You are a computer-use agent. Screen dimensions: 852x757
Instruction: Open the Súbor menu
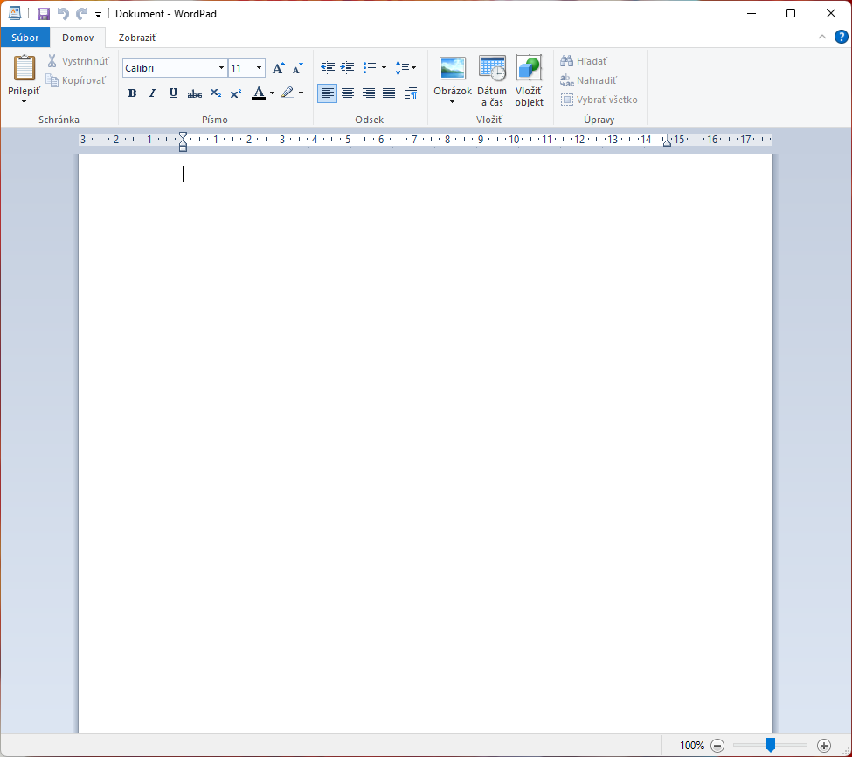click(25, 38)
